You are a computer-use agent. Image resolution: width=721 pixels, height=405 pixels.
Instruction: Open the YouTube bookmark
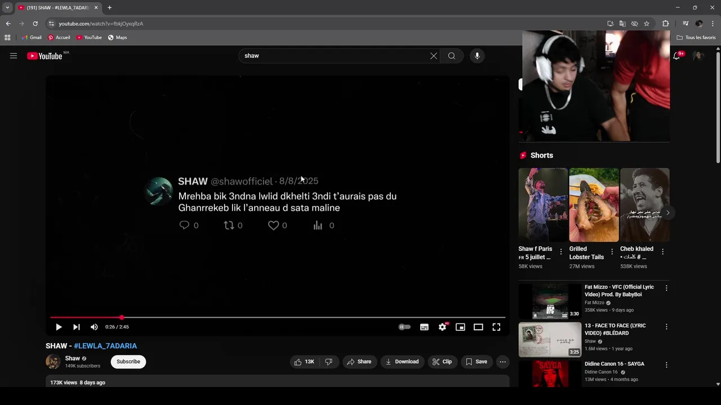tap(89, 38)
